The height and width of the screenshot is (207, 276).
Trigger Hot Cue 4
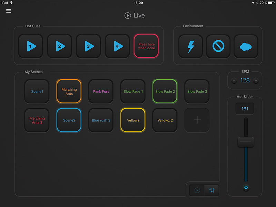tap(118, 46)
